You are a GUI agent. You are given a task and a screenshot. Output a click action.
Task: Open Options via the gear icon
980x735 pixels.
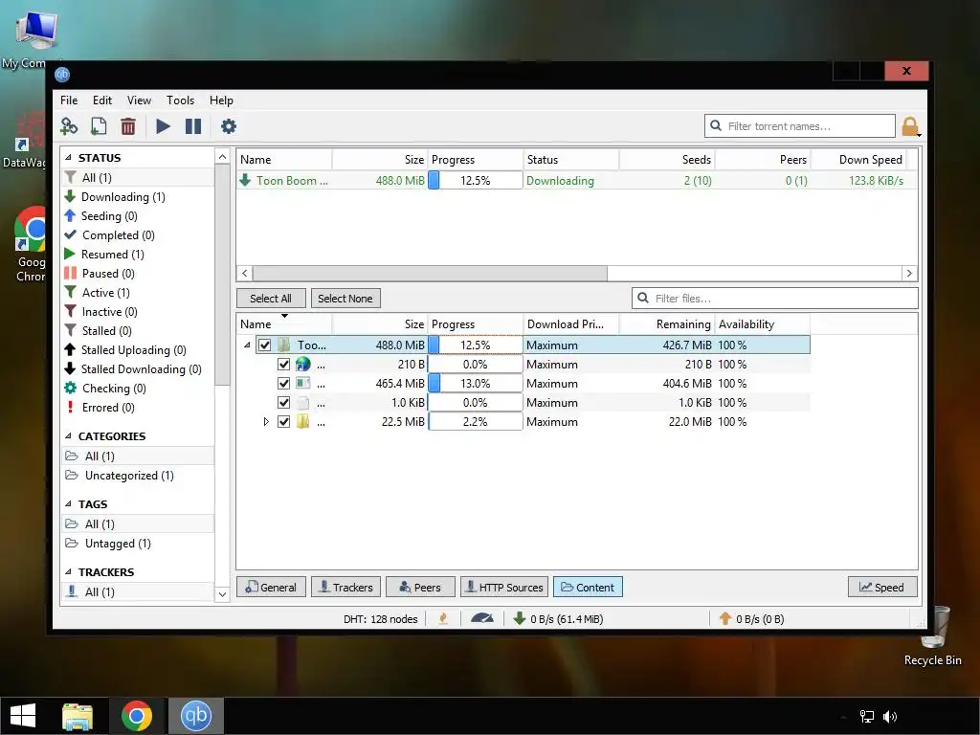229,126
